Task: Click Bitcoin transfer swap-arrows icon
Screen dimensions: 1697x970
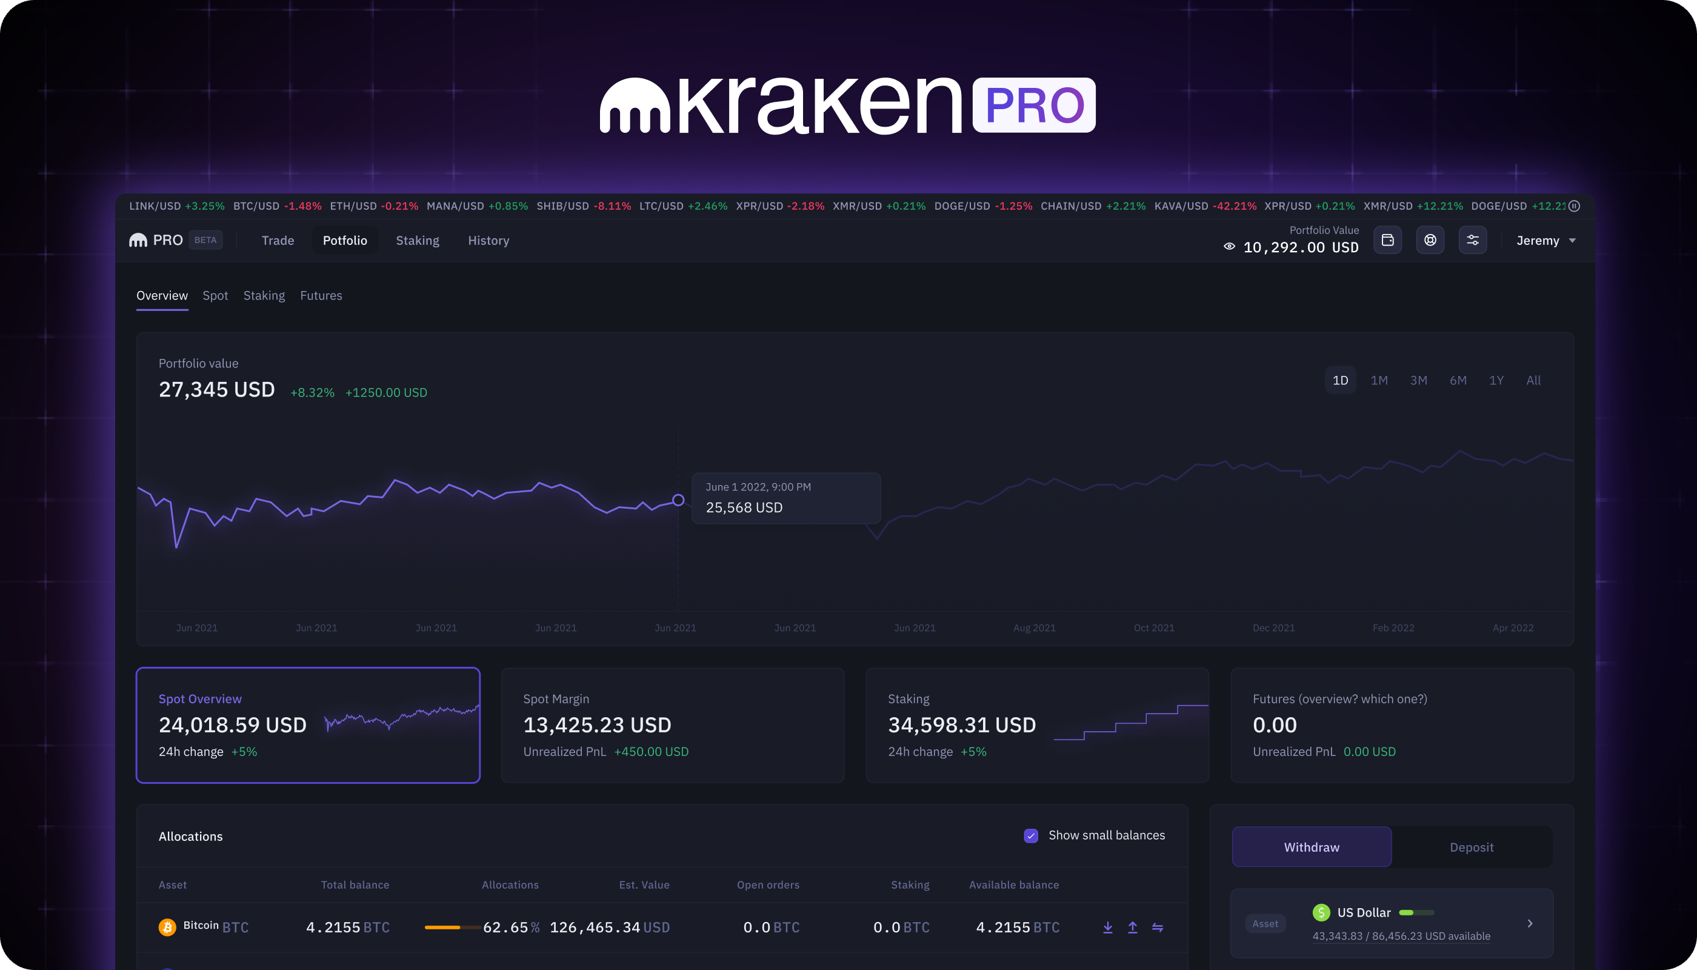Action: click(1158, 927)
